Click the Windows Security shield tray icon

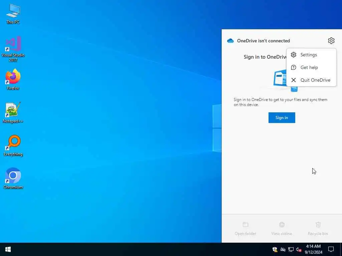click(275, 249)
